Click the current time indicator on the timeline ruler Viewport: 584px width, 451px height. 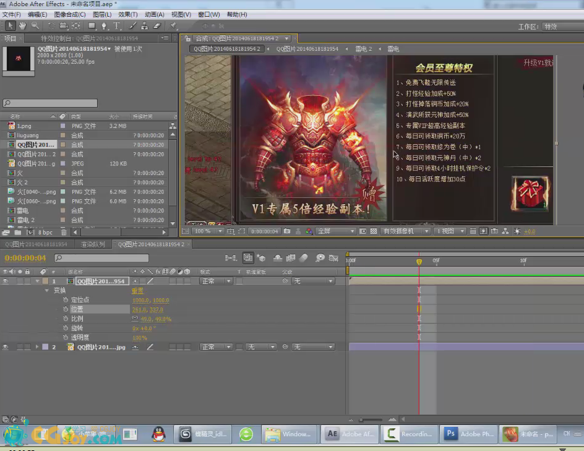419,262
